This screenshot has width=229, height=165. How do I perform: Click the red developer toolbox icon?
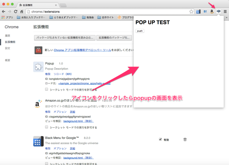tap(38, 51)
